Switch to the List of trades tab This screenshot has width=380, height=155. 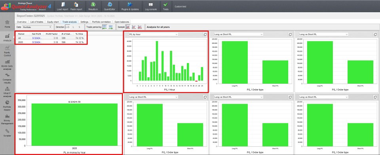click(x=37, y=22)
